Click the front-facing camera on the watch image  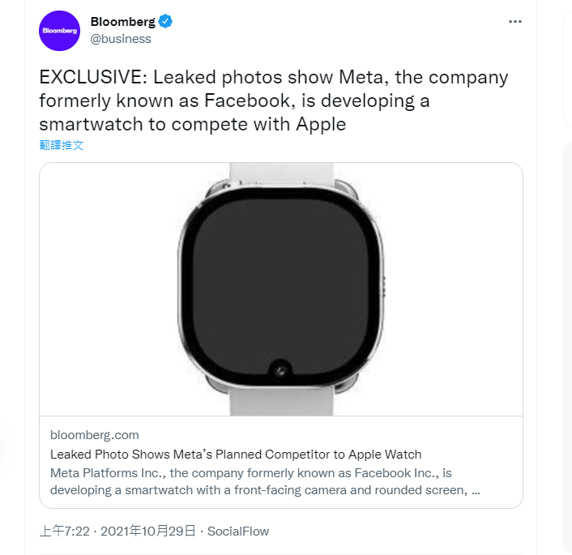[281, 370]
